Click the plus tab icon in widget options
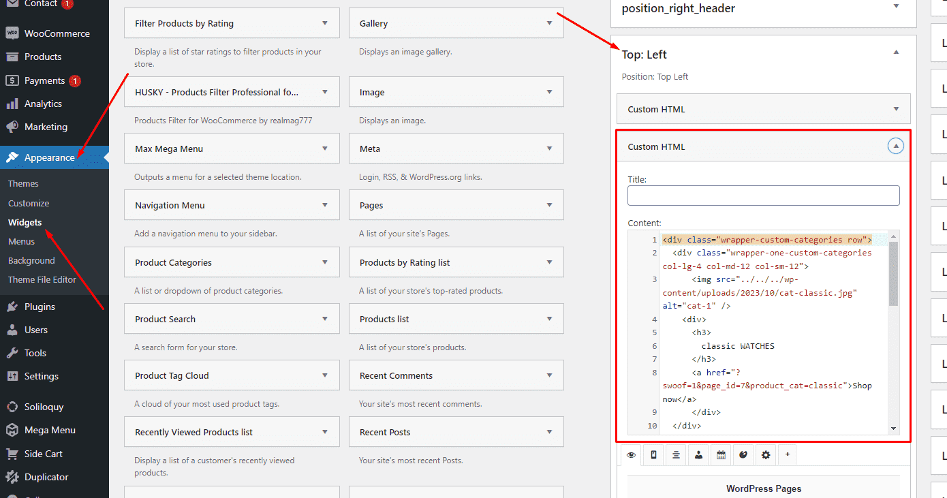The image size is (947, 498). [788, 454]
